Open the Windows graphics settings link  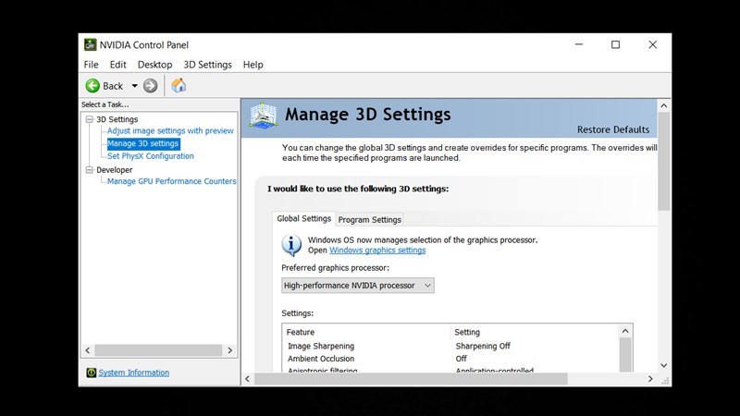(x=377, y=251)
